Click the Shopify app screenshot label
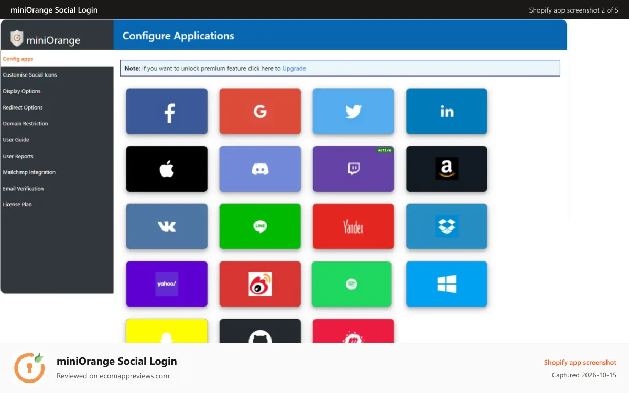This screenshot has width=629, height=393. (x=580, y=362)
